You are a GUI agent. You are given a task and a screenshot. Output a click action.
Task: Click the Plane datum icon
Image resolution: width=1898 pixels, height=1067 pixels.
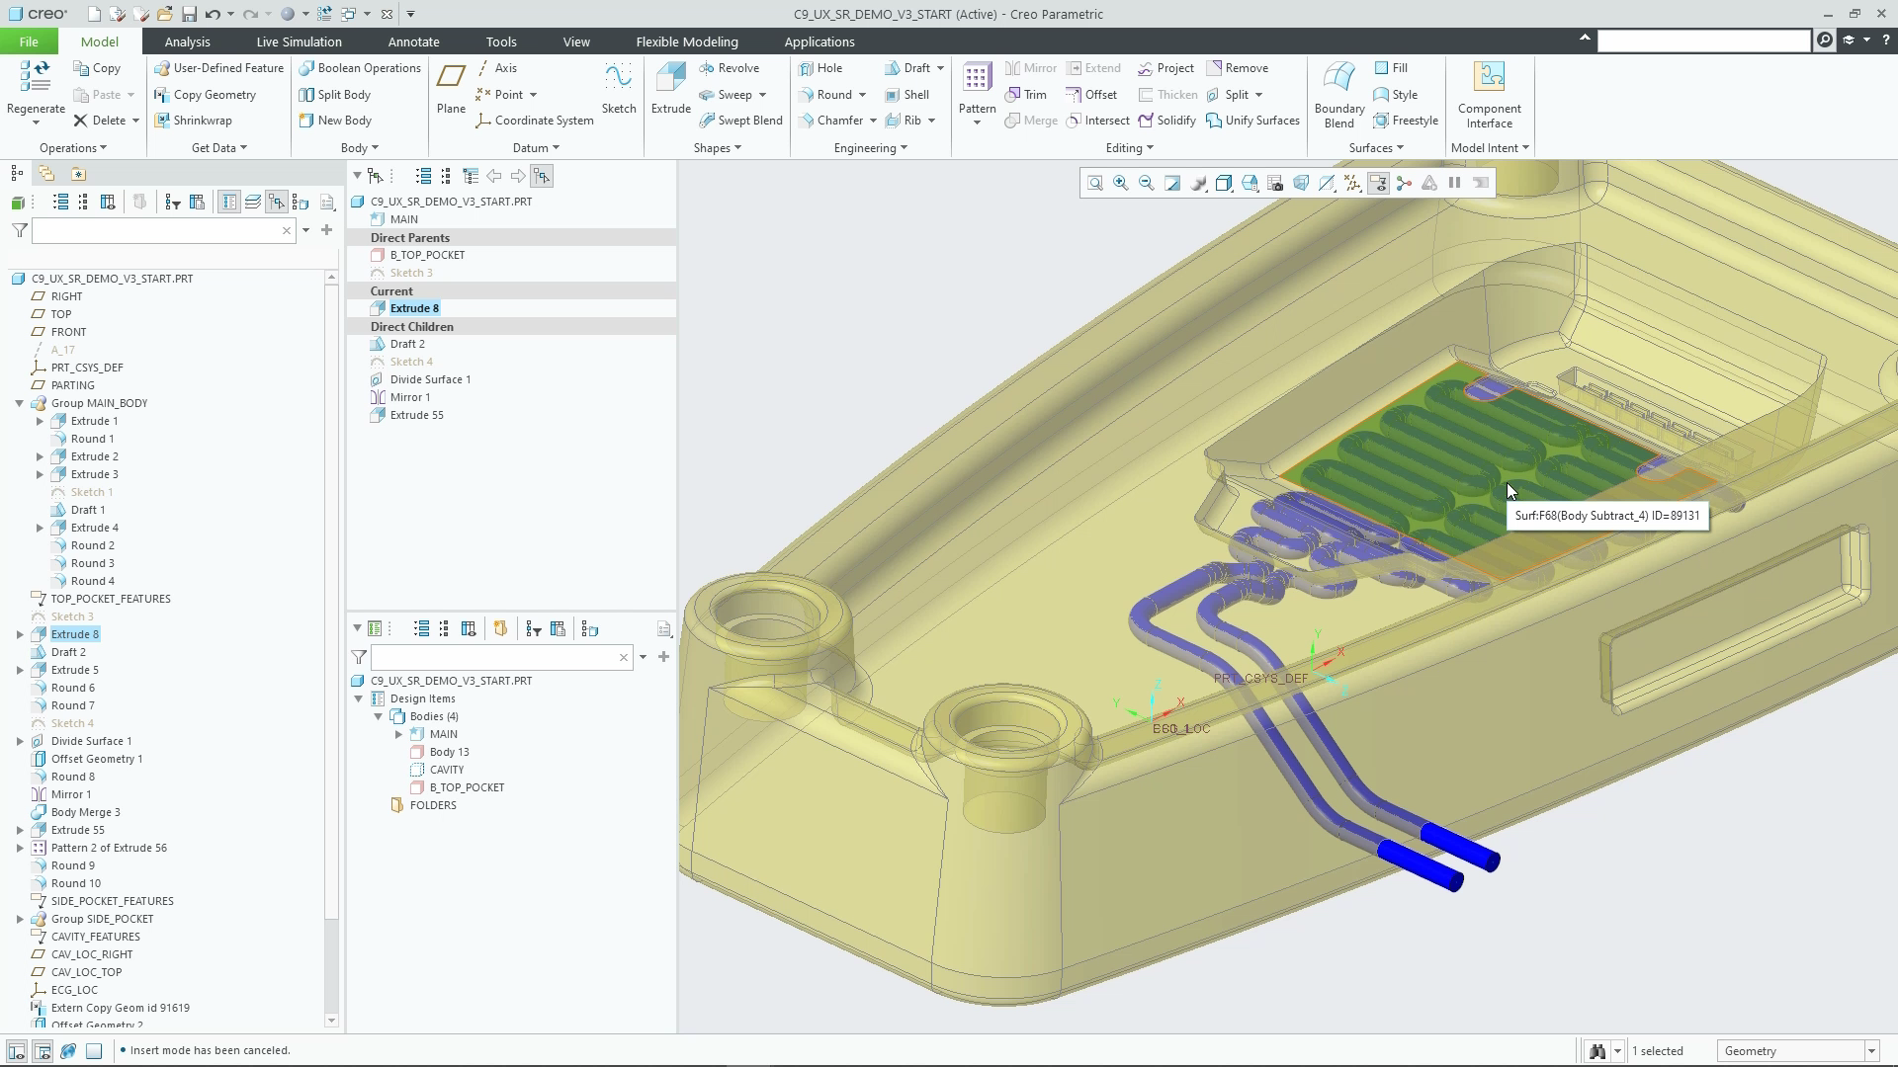point(451,78)
